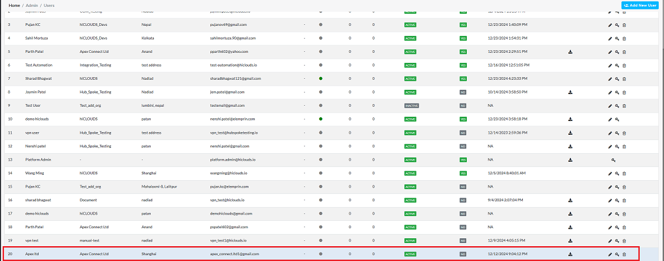Go to Home in the breadcrumb
The width and height of the screenshot is (664, 261).
(14, 5)
